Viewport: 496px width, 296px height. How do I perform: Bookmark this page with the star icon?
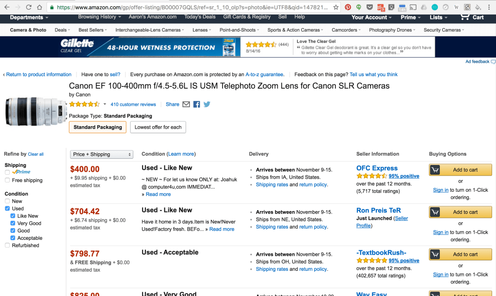(x=336, y=7)
